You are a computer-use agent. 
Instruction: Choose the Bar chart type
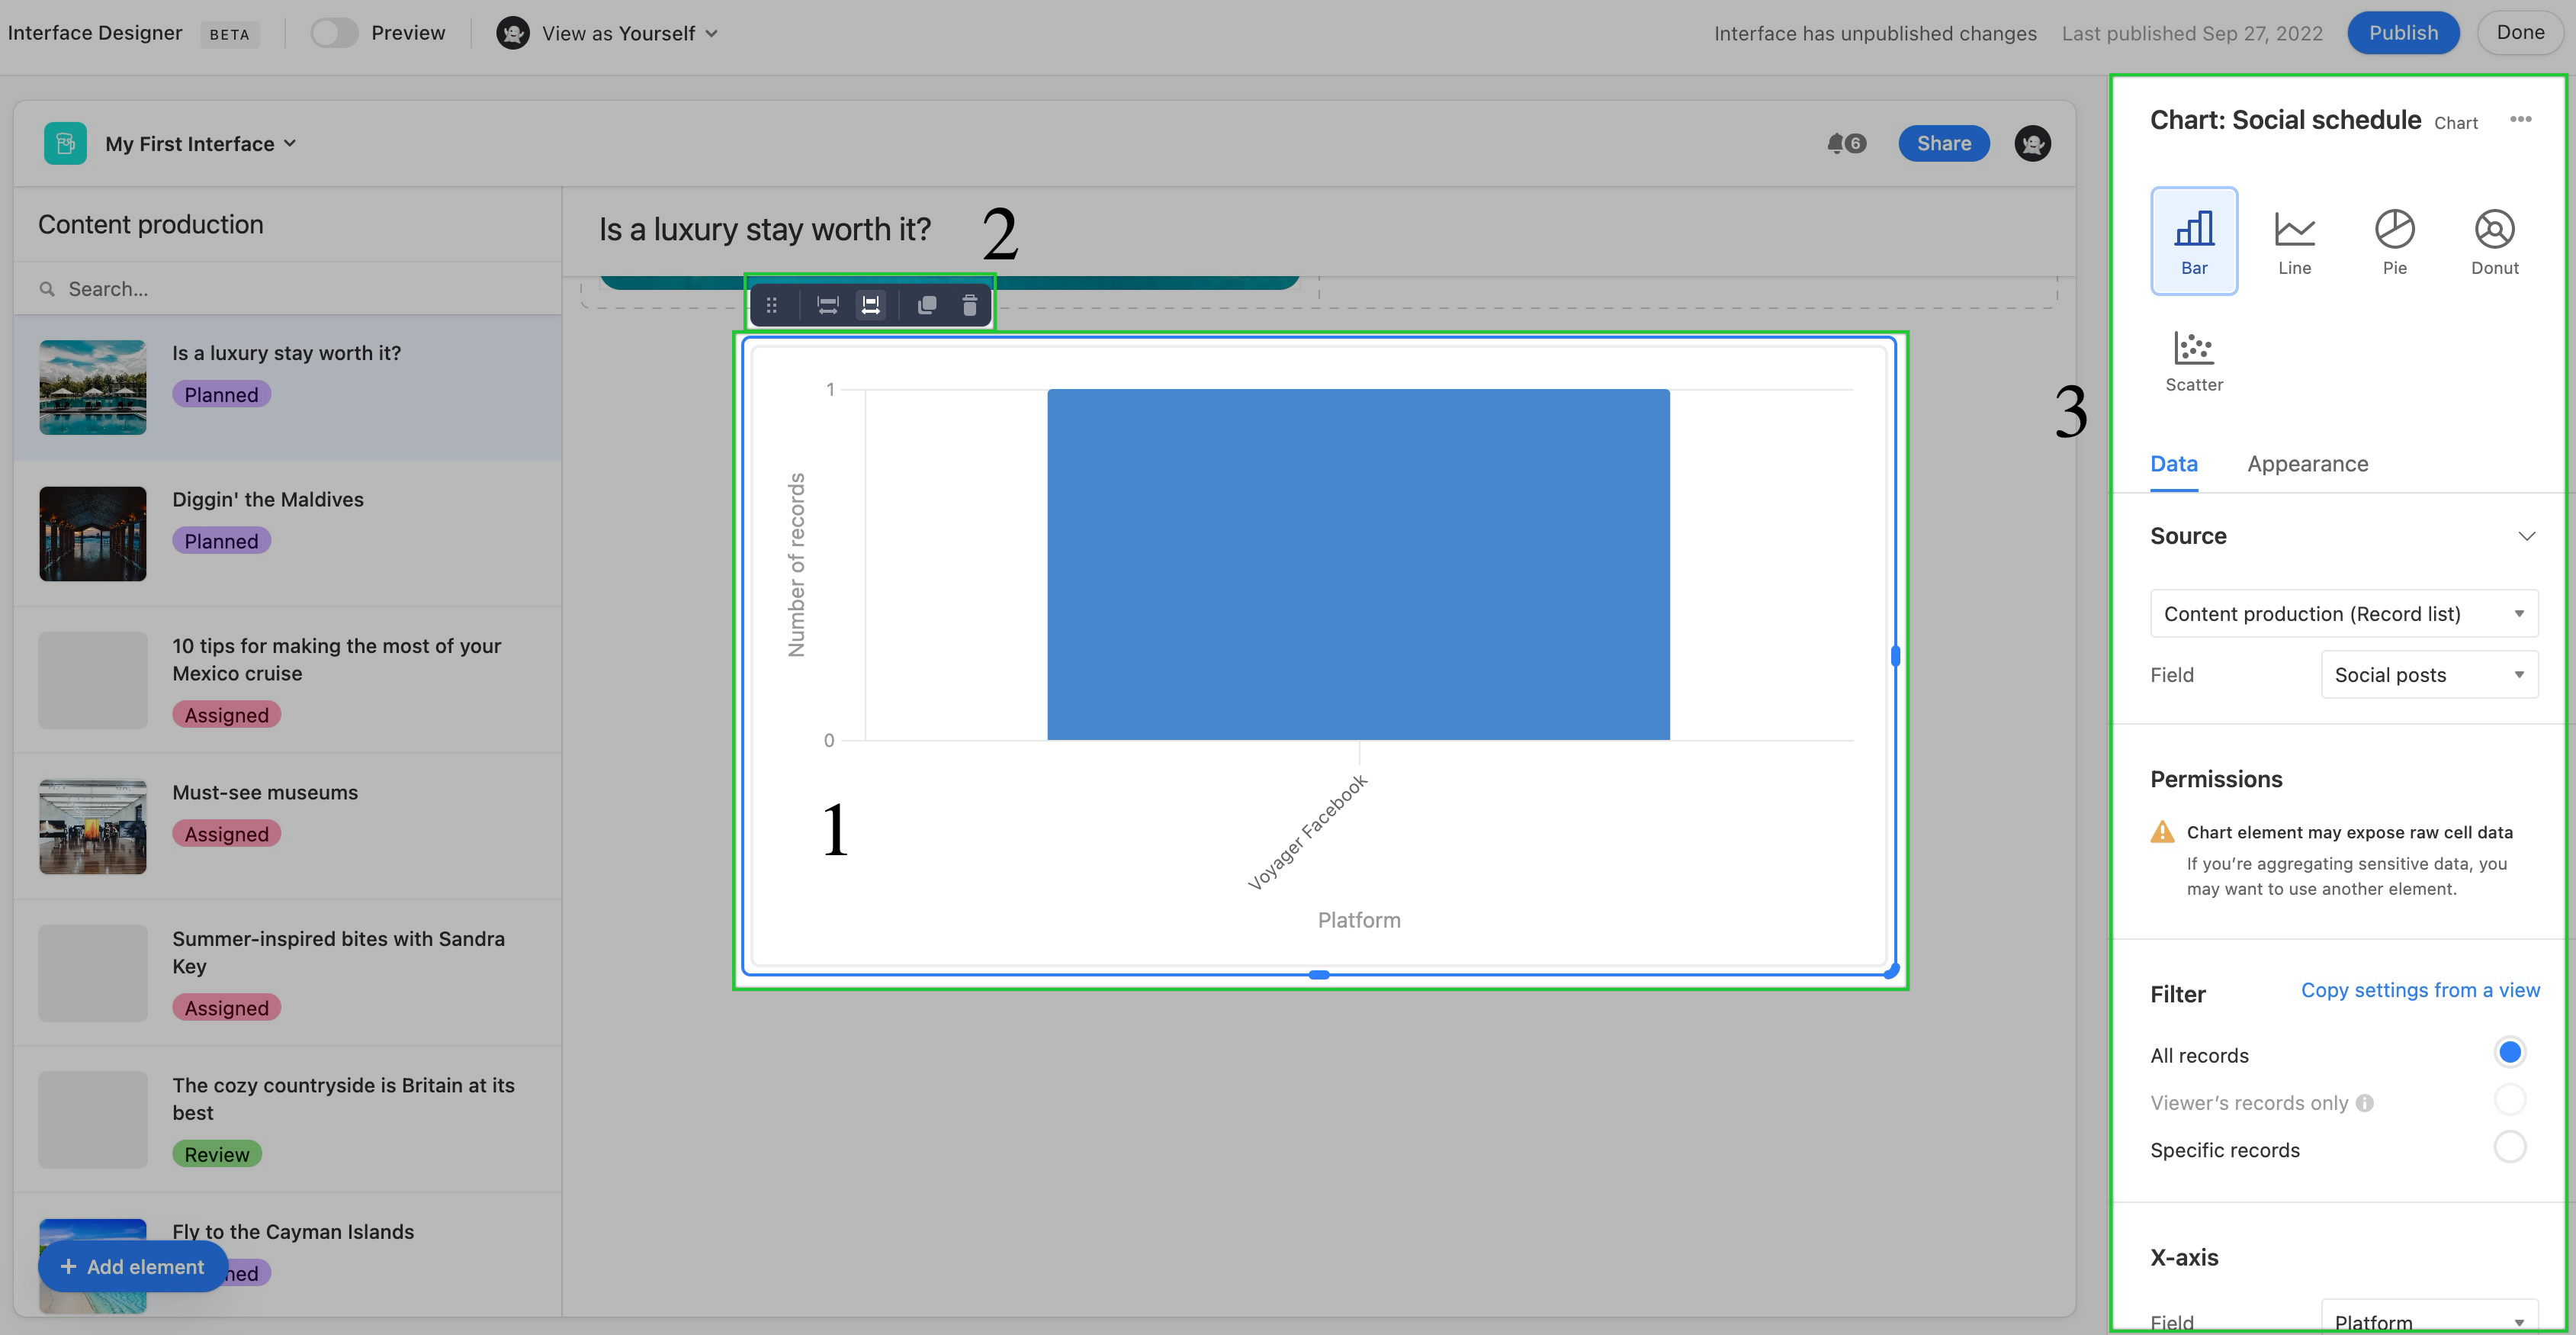tap(2194, 241)
